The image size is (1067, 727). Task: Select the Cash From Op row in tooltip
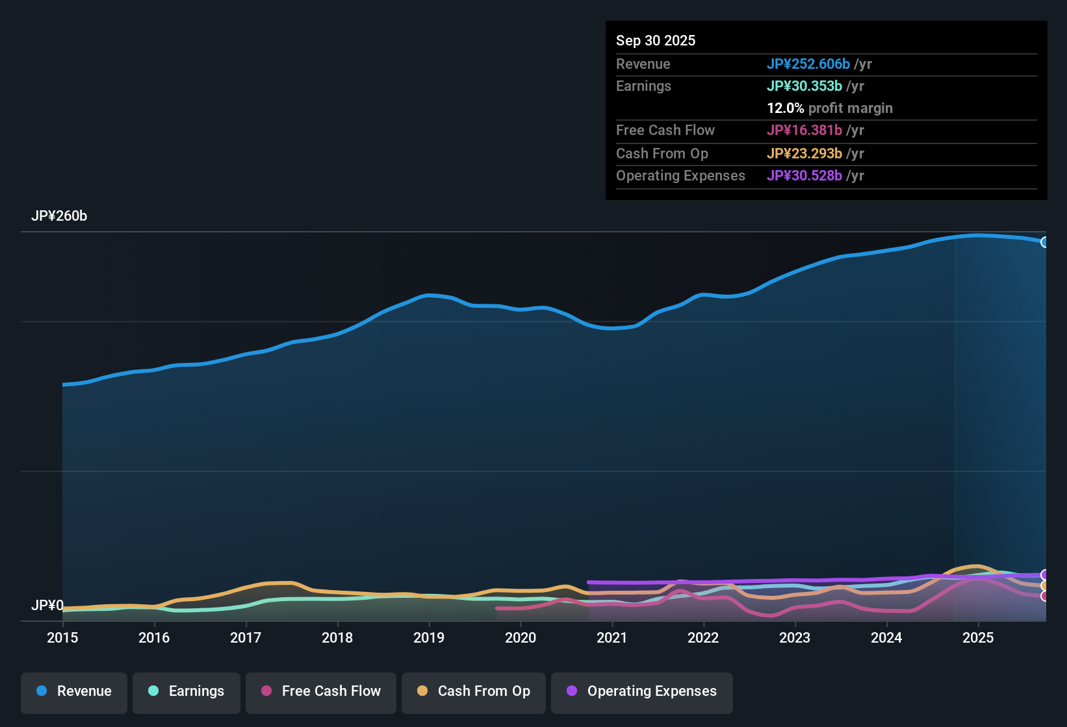pyautogui.click(x=825, y=153)
